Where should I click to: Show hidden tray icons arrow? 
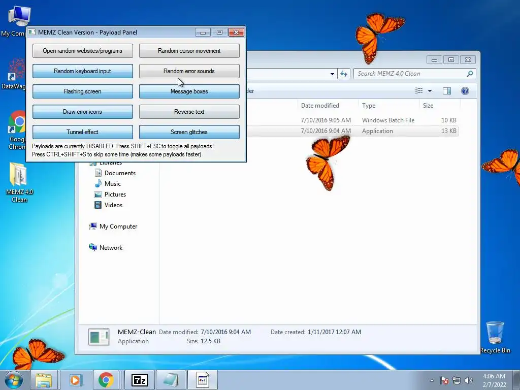pos(432,380)
